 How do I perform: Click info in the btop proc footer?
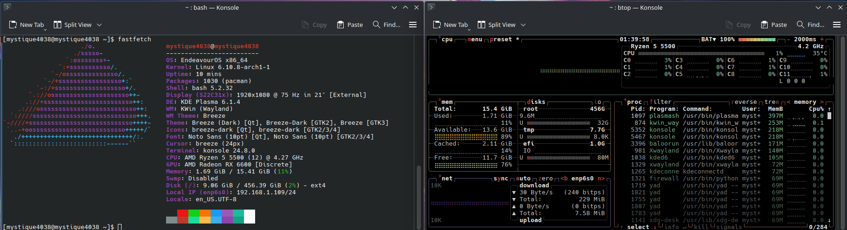(672, 227)
